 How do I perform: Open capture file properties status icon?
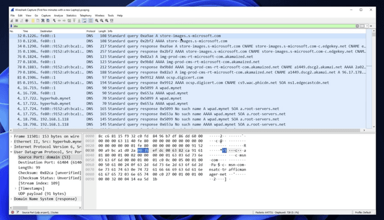17,212
